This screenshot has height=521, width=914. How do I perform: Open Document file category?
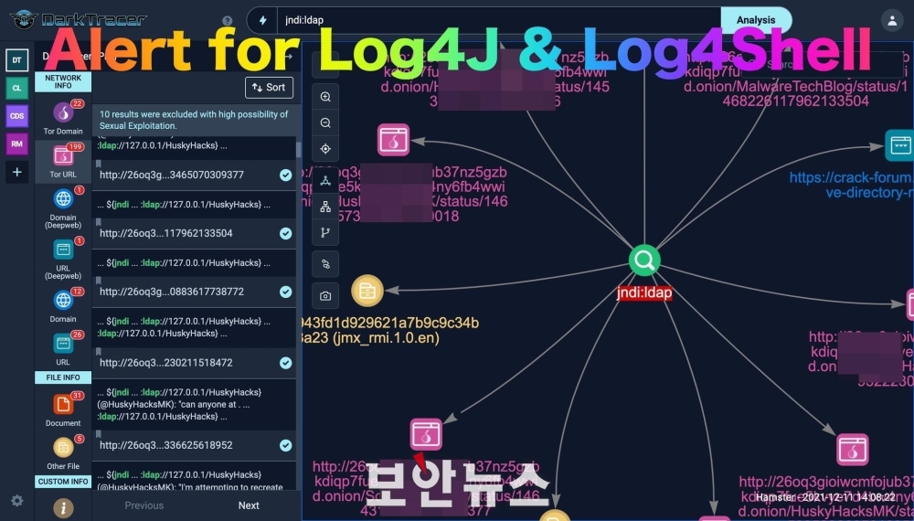pos(63,409)
